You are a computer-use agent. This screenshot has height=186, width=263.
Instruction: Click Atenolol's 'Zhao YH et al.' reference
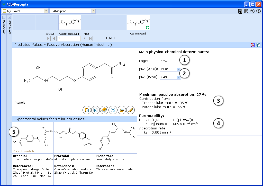(33, 173)
